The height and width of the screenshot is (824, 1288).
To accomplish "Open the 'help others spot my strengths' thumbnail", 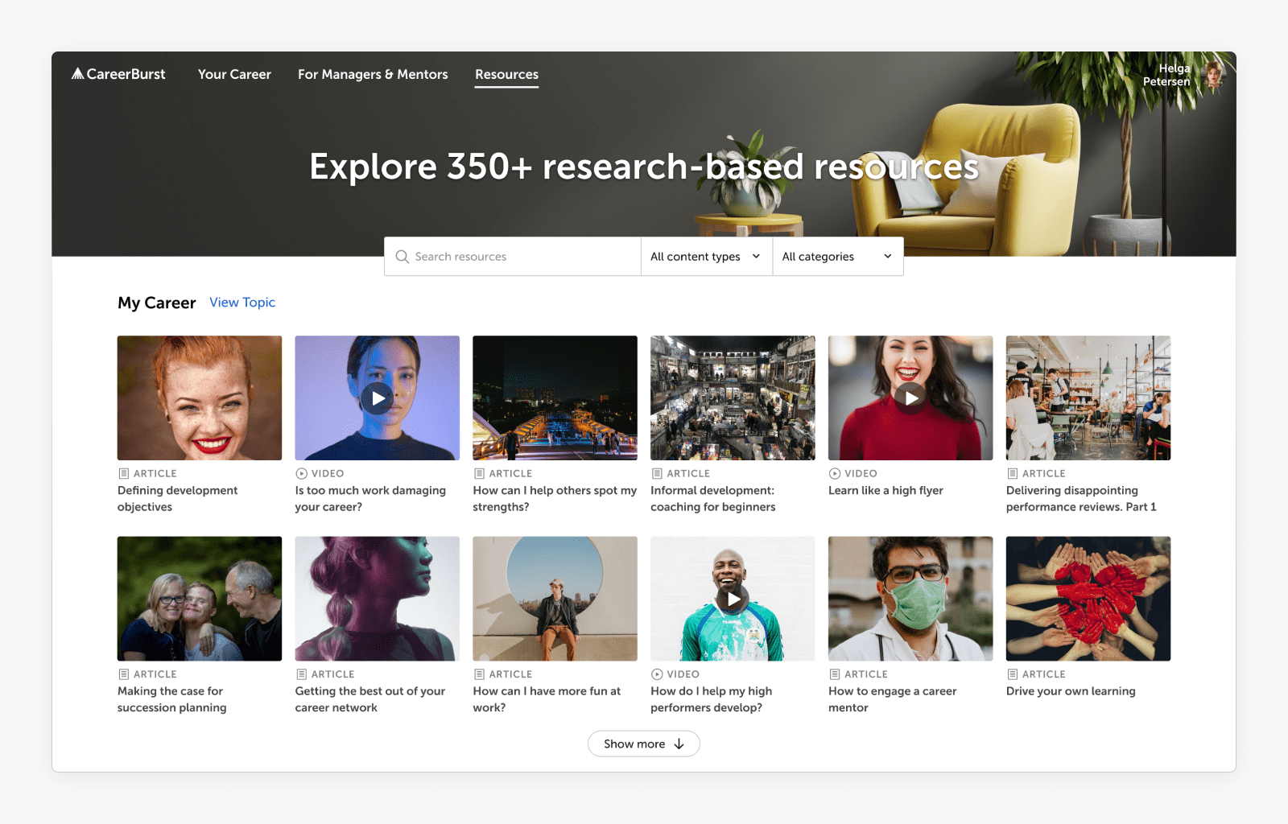I will (x=555, y=398).
